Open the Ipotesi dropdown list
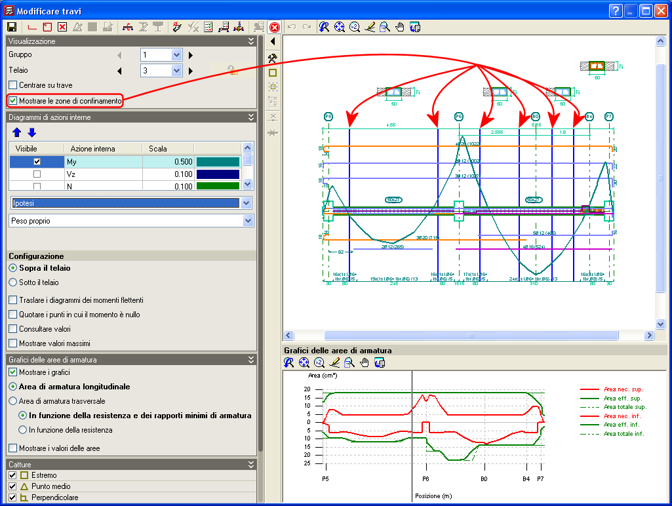Image resolution: width=672 pixels, height=506 pixels. (x=246, y=203)
